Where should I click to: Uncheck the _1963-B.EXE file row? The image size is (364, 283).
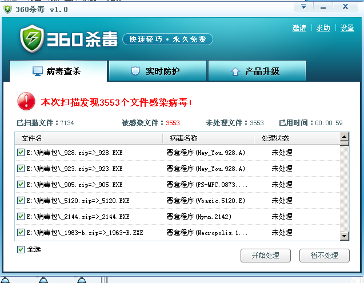click(21, 232)
